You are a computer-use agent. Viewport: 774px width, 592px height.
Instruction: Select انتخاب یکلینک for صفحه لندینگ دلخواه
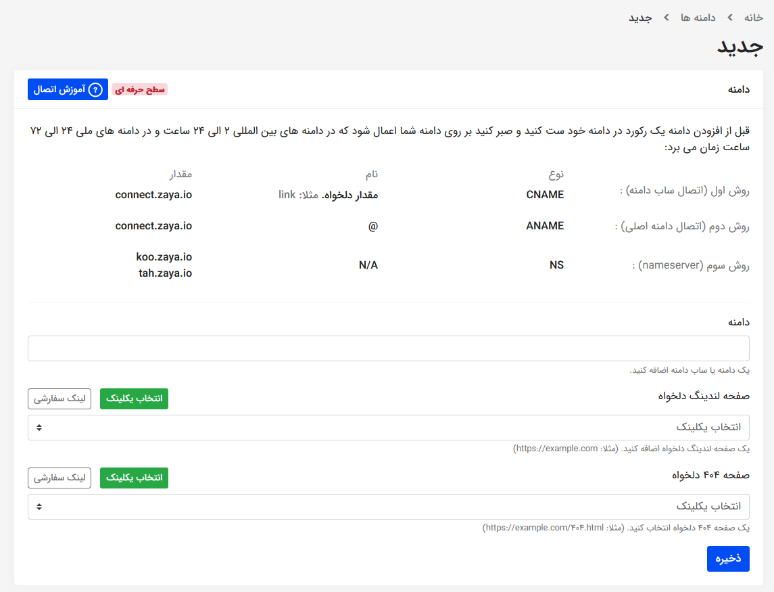[134, 399]
